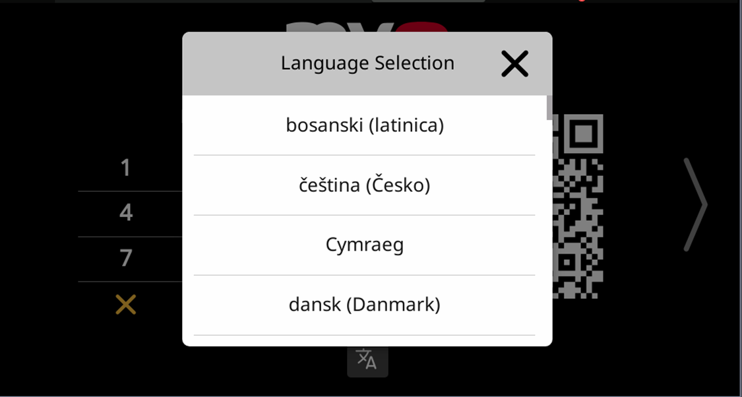
Task: Click the logo behind the dialog
Action: pyautogui.click(x=367, y=27)
